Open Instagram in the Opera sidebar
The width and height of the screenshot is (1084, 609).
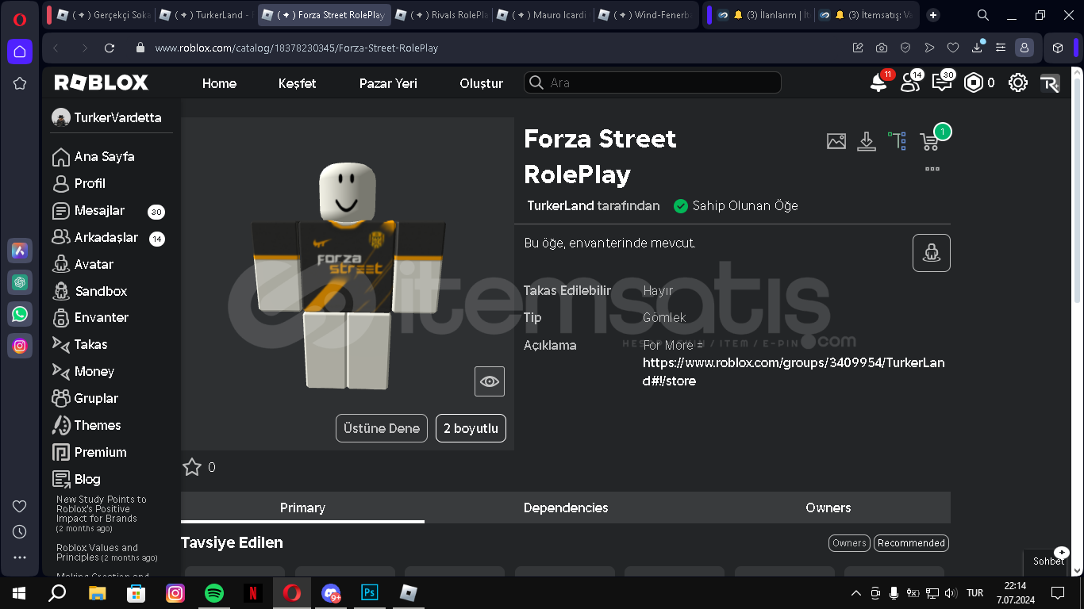(x=20, y=346)
